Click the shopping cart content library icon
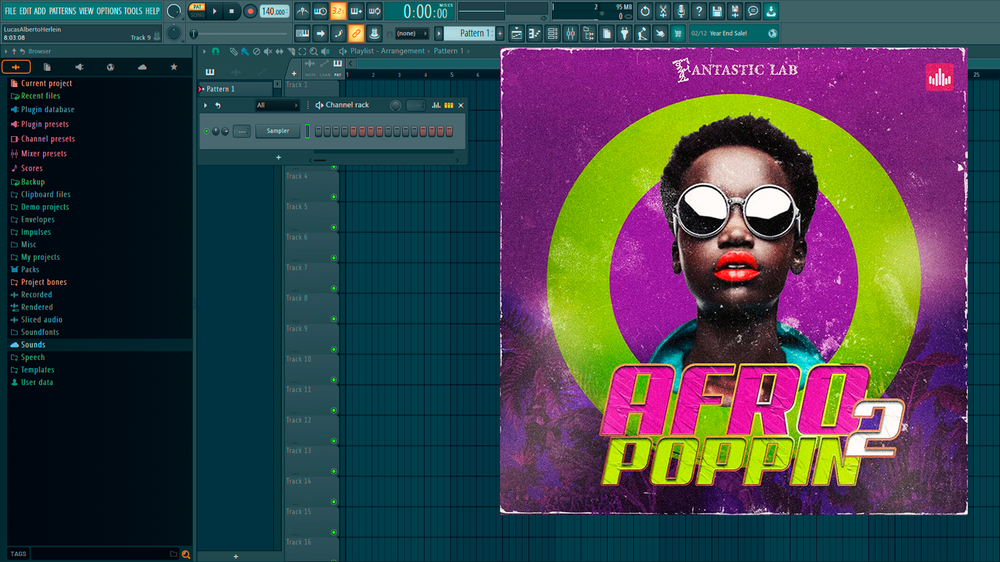Image resolution: width=1000 pixels, height=562 pixels. (678, 33)
